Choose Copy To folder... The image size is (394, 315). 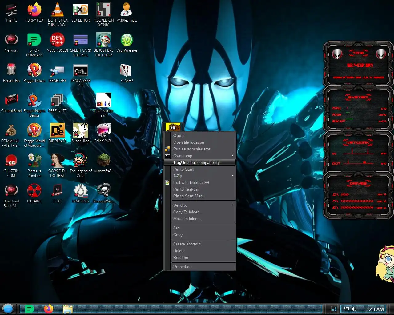click(200, 212)
